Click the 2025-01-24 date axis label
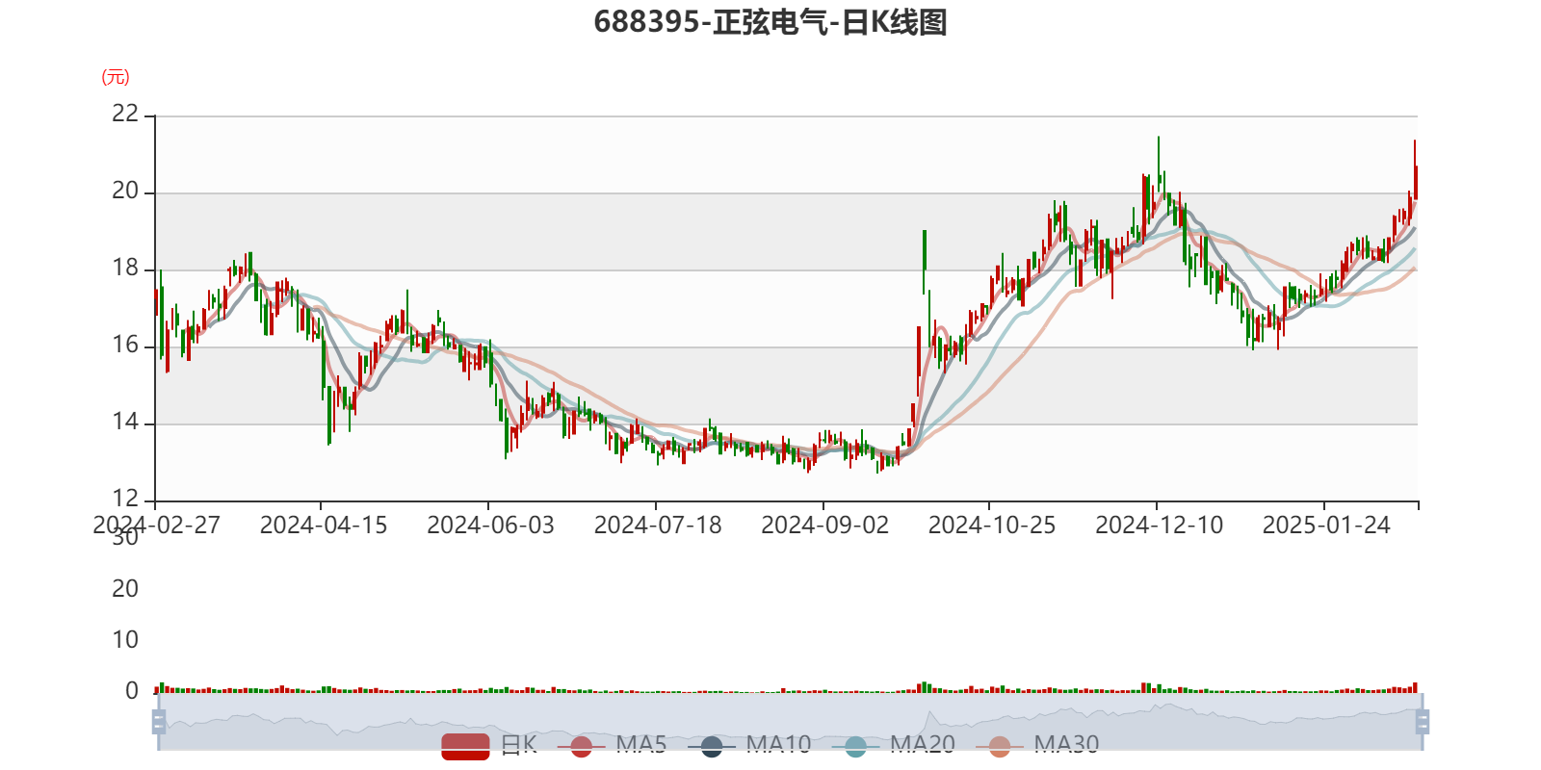This screenshot has width=1541, height=770. pos(1325,526)
